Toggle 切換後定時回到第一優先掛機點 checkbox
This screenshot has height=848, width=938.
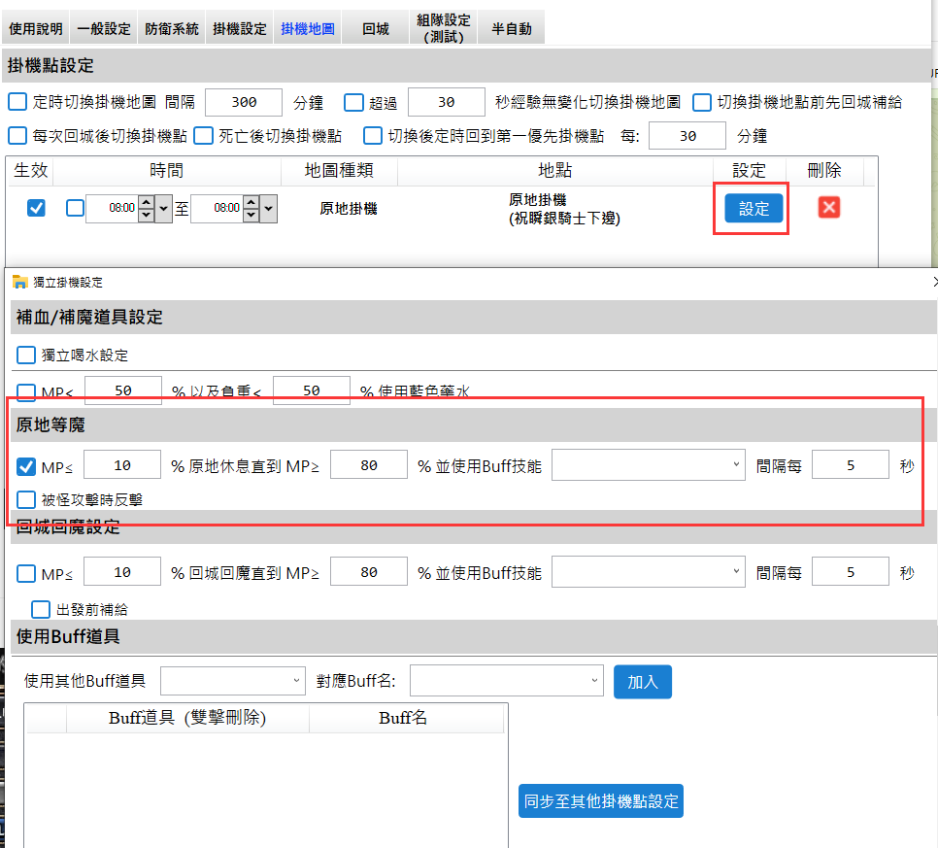click(x=373, y=136)
